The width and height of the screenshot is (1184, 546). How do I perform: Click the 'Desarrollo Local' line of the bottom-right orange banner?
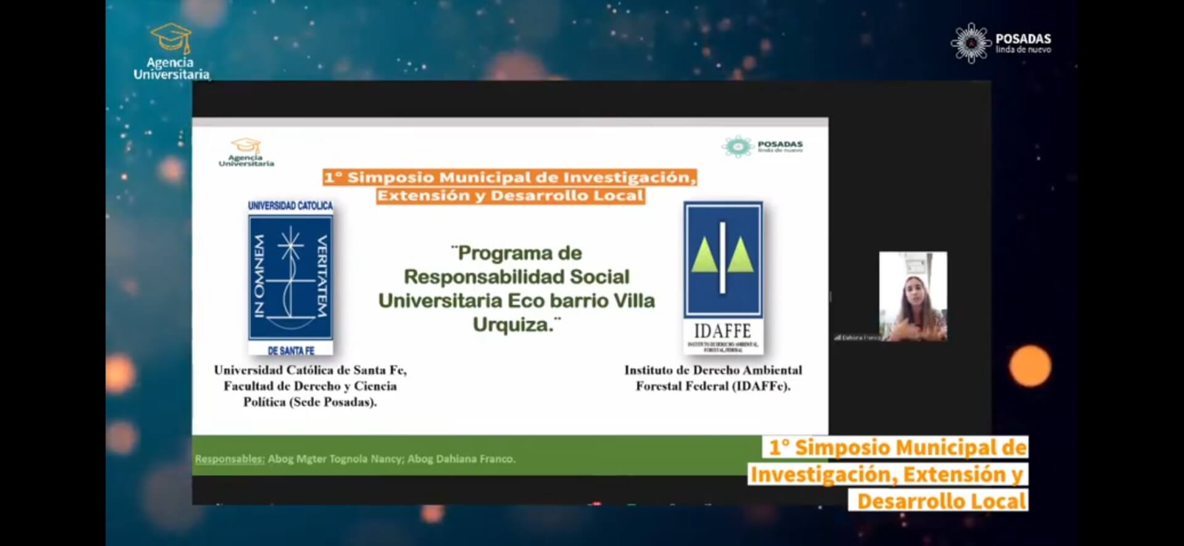[x=941, y=501]
